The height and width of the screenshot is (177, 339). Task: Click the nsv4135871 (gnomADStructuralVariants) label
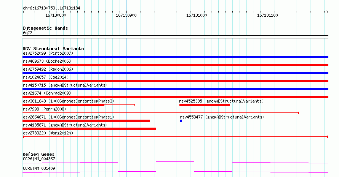pos(65,125)
